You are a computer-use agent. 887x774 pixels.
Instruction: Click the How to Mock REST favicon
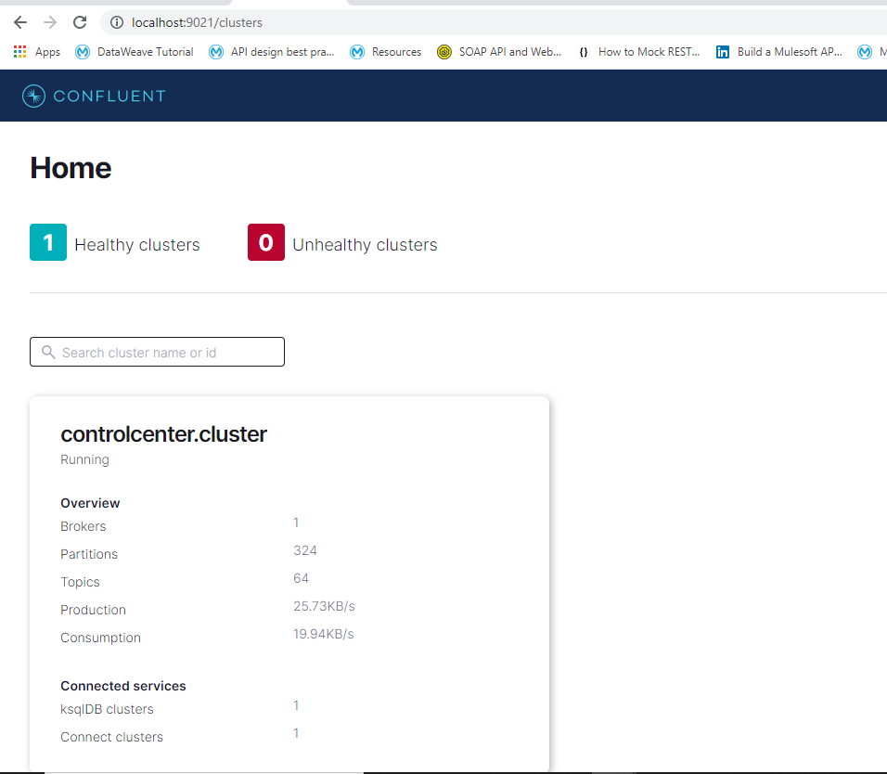[584, 52]
